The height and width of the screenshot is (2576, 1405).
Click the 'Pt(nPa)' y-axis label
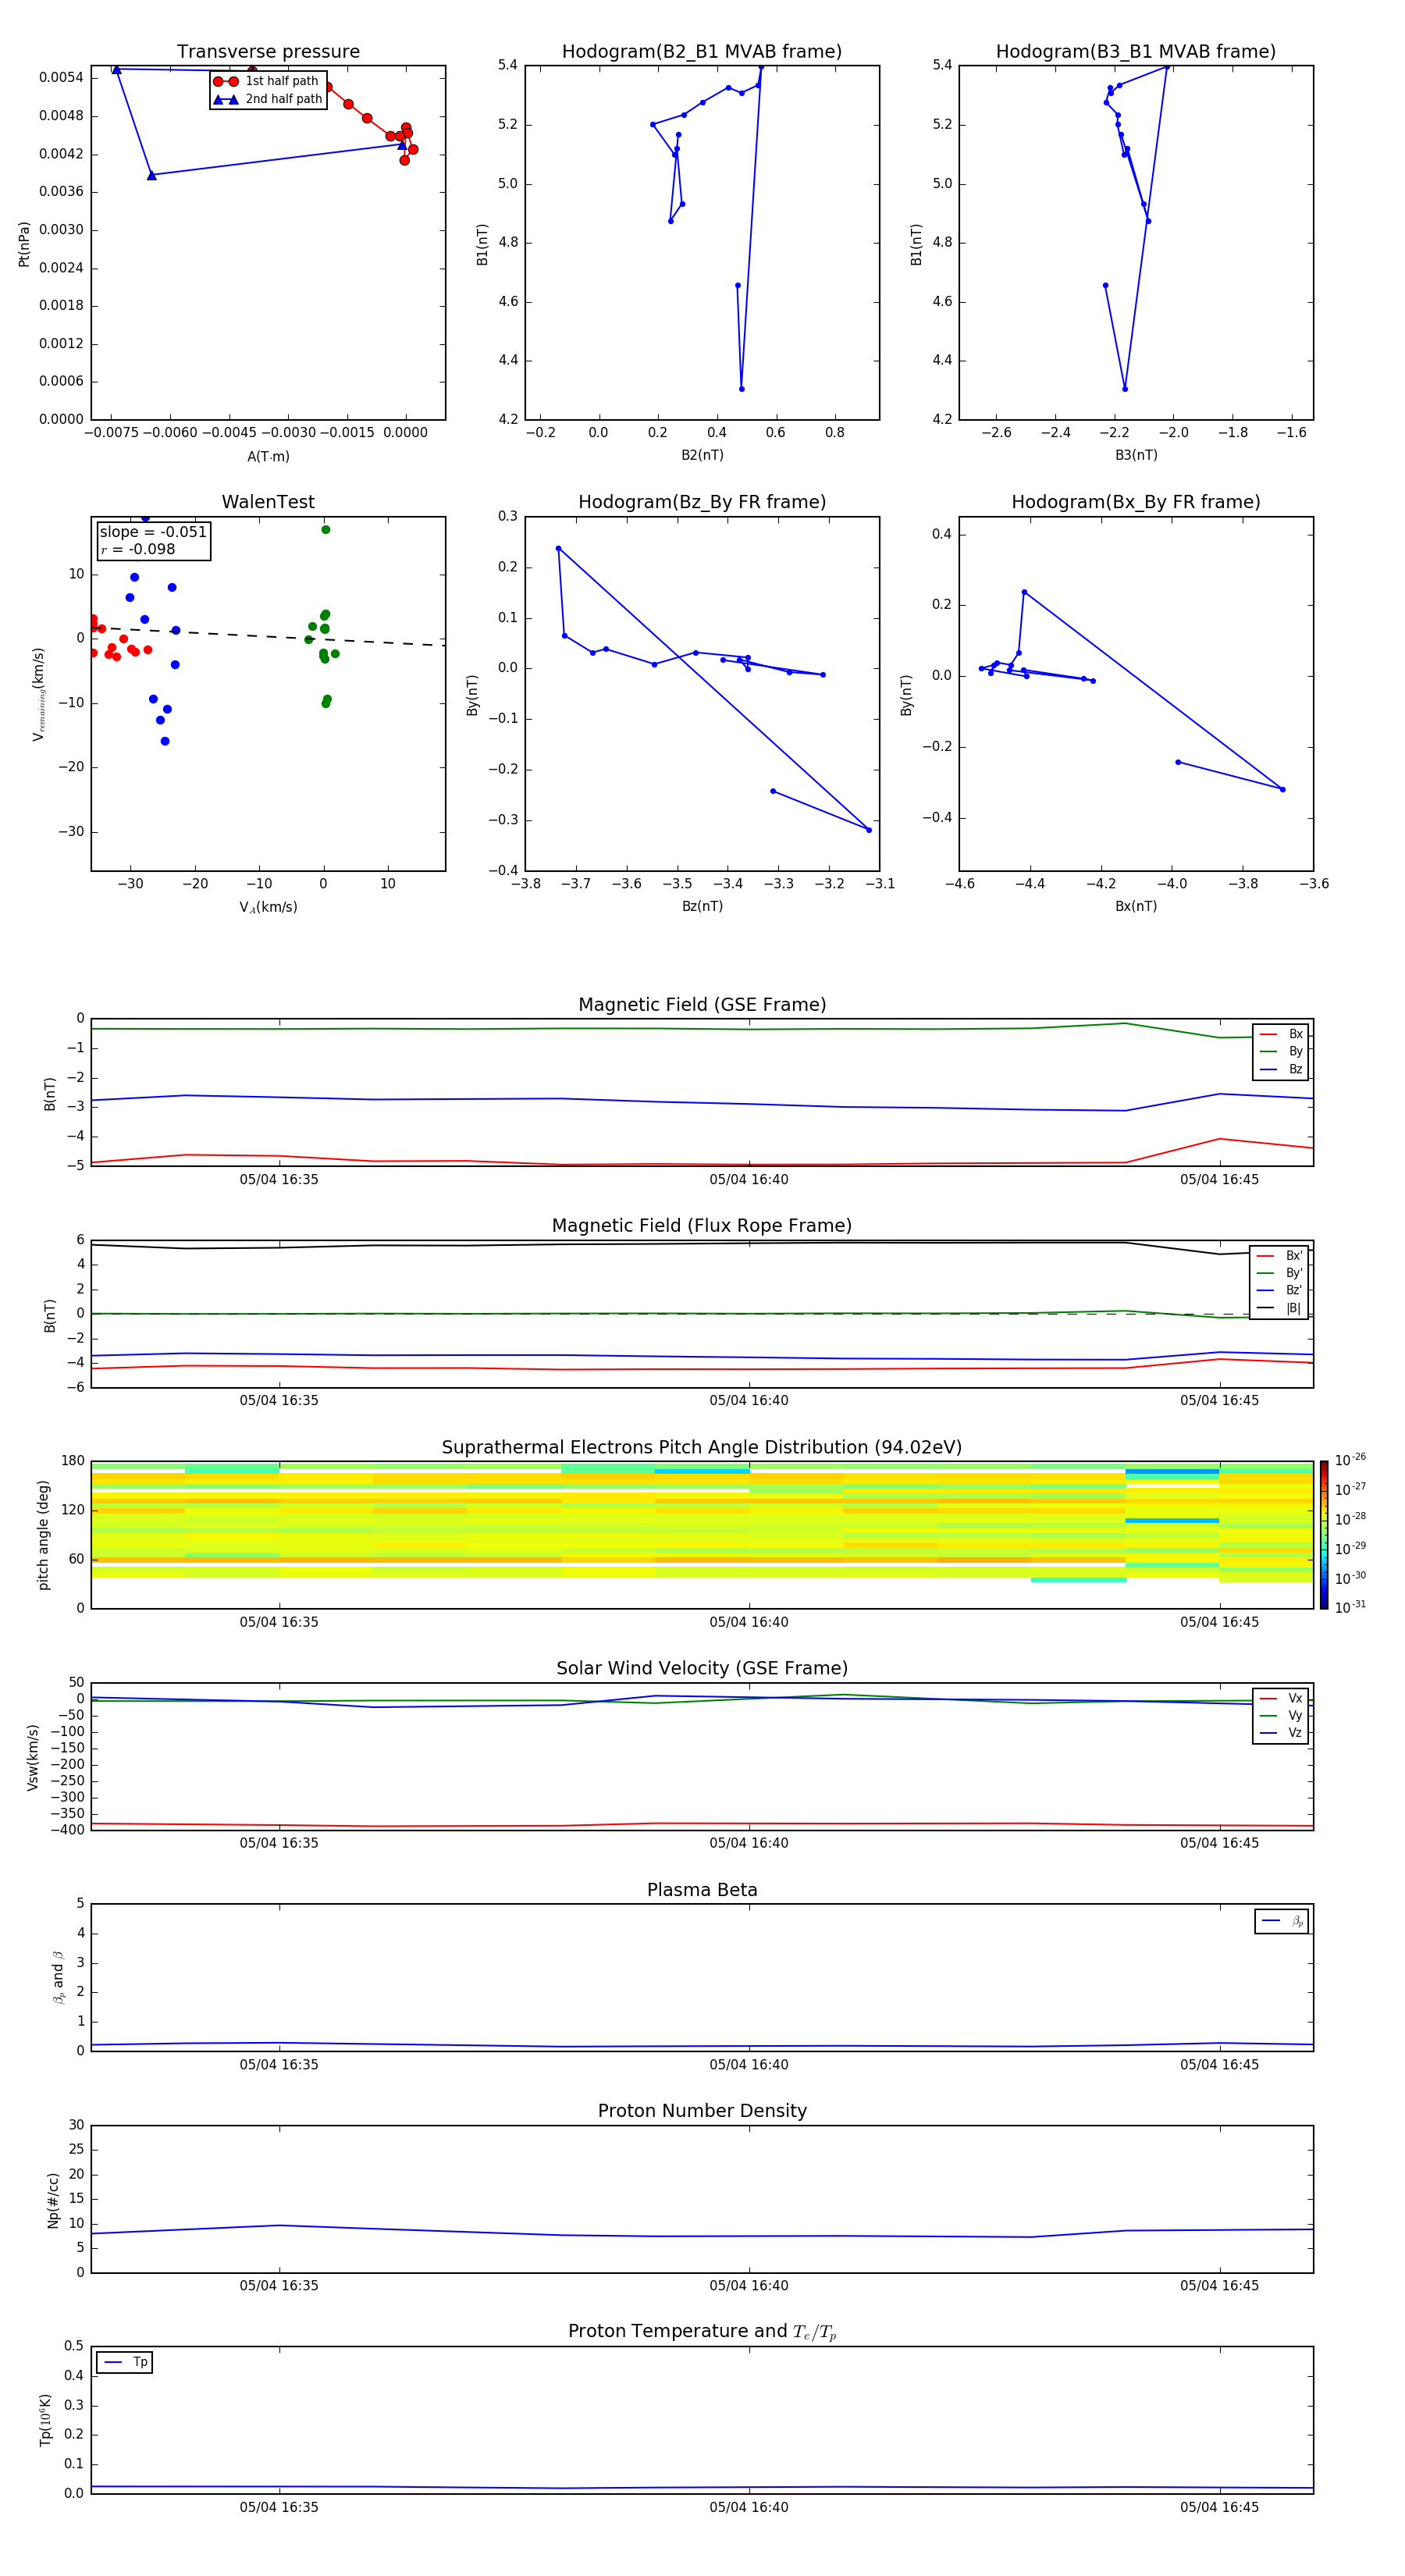tap(24, 244)
